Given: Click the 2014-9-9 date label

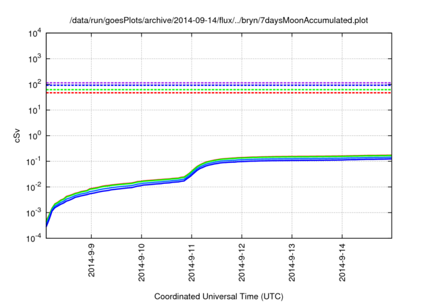Looking at the screenshot, I should click(x=91, y=260).
